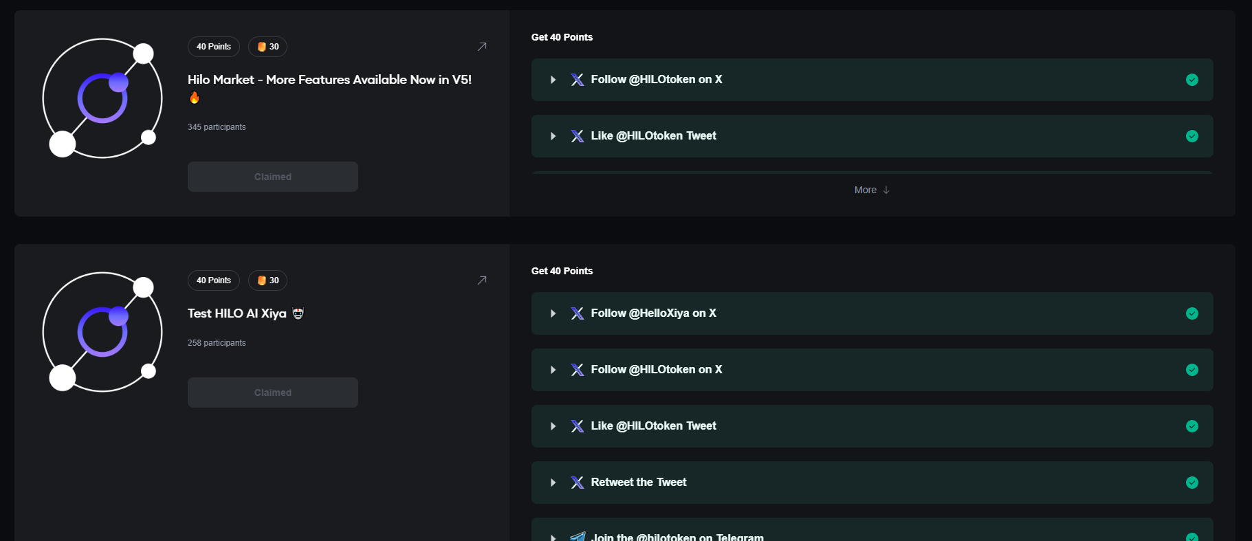Click green checkmark on first Follow @HILOtoken task
The image size is (1252, 541).
pyautogui.click(x=1192, y=80)
